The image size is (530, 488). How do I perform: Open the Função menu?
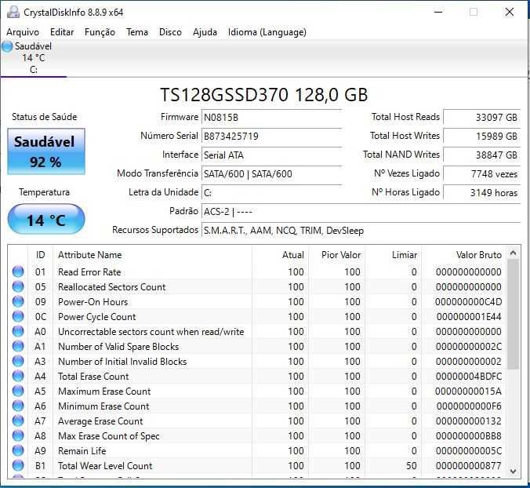[x=100, y=32]
